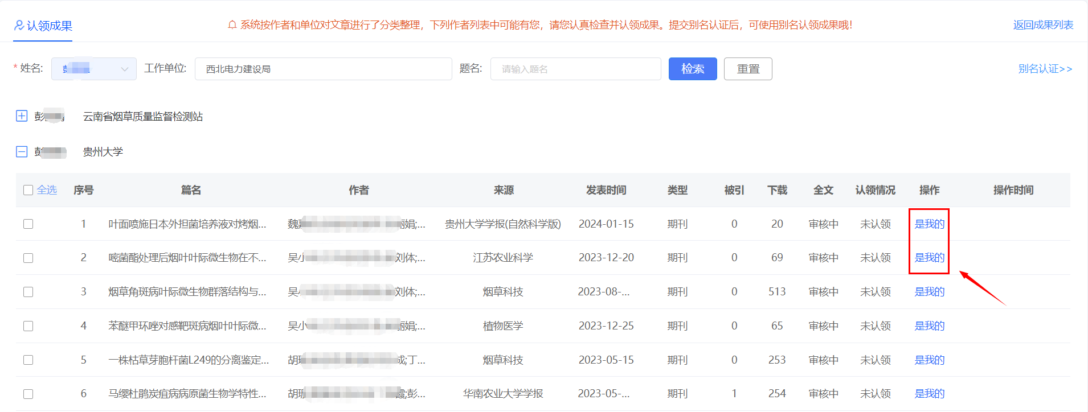Image resolution: width=1088 pixels, height=412 pixels.
Task: Click the 发表时间 column header
Action: (x=606, y=190)
